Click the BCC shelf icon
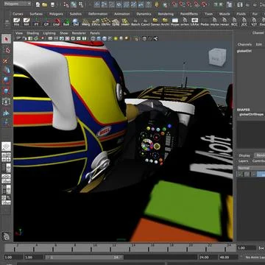The image size is (265, 265). pyautogui.click(x=235, y=21)
